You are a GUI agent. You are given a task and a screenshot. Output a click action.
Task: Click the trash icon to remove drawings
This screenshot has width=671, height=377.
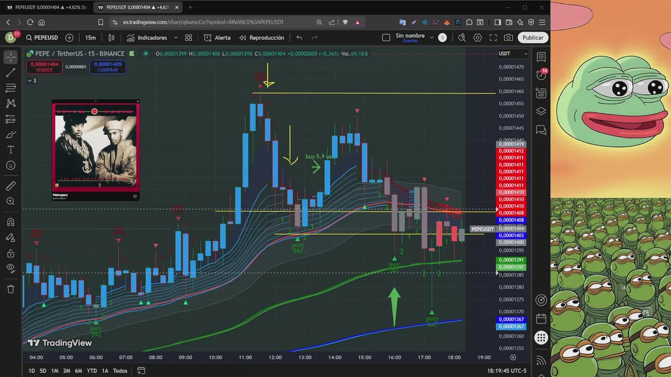point(10,289)
